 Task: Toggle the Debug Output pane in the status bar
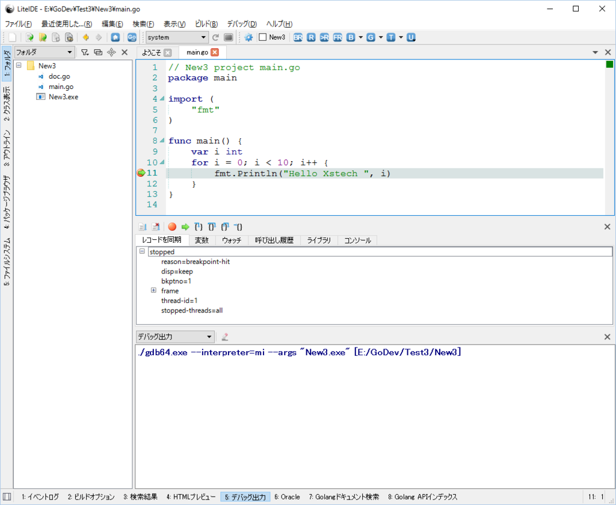[x=245, y=497]
